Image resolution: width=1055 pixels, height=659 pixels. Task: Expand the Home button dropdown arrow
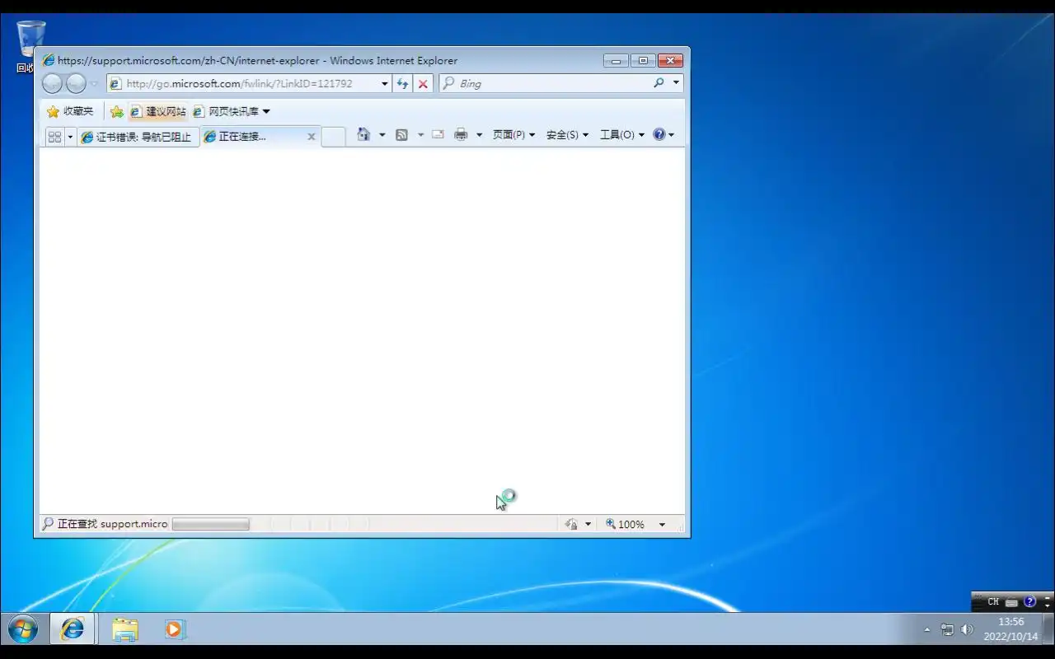[382, 134]
